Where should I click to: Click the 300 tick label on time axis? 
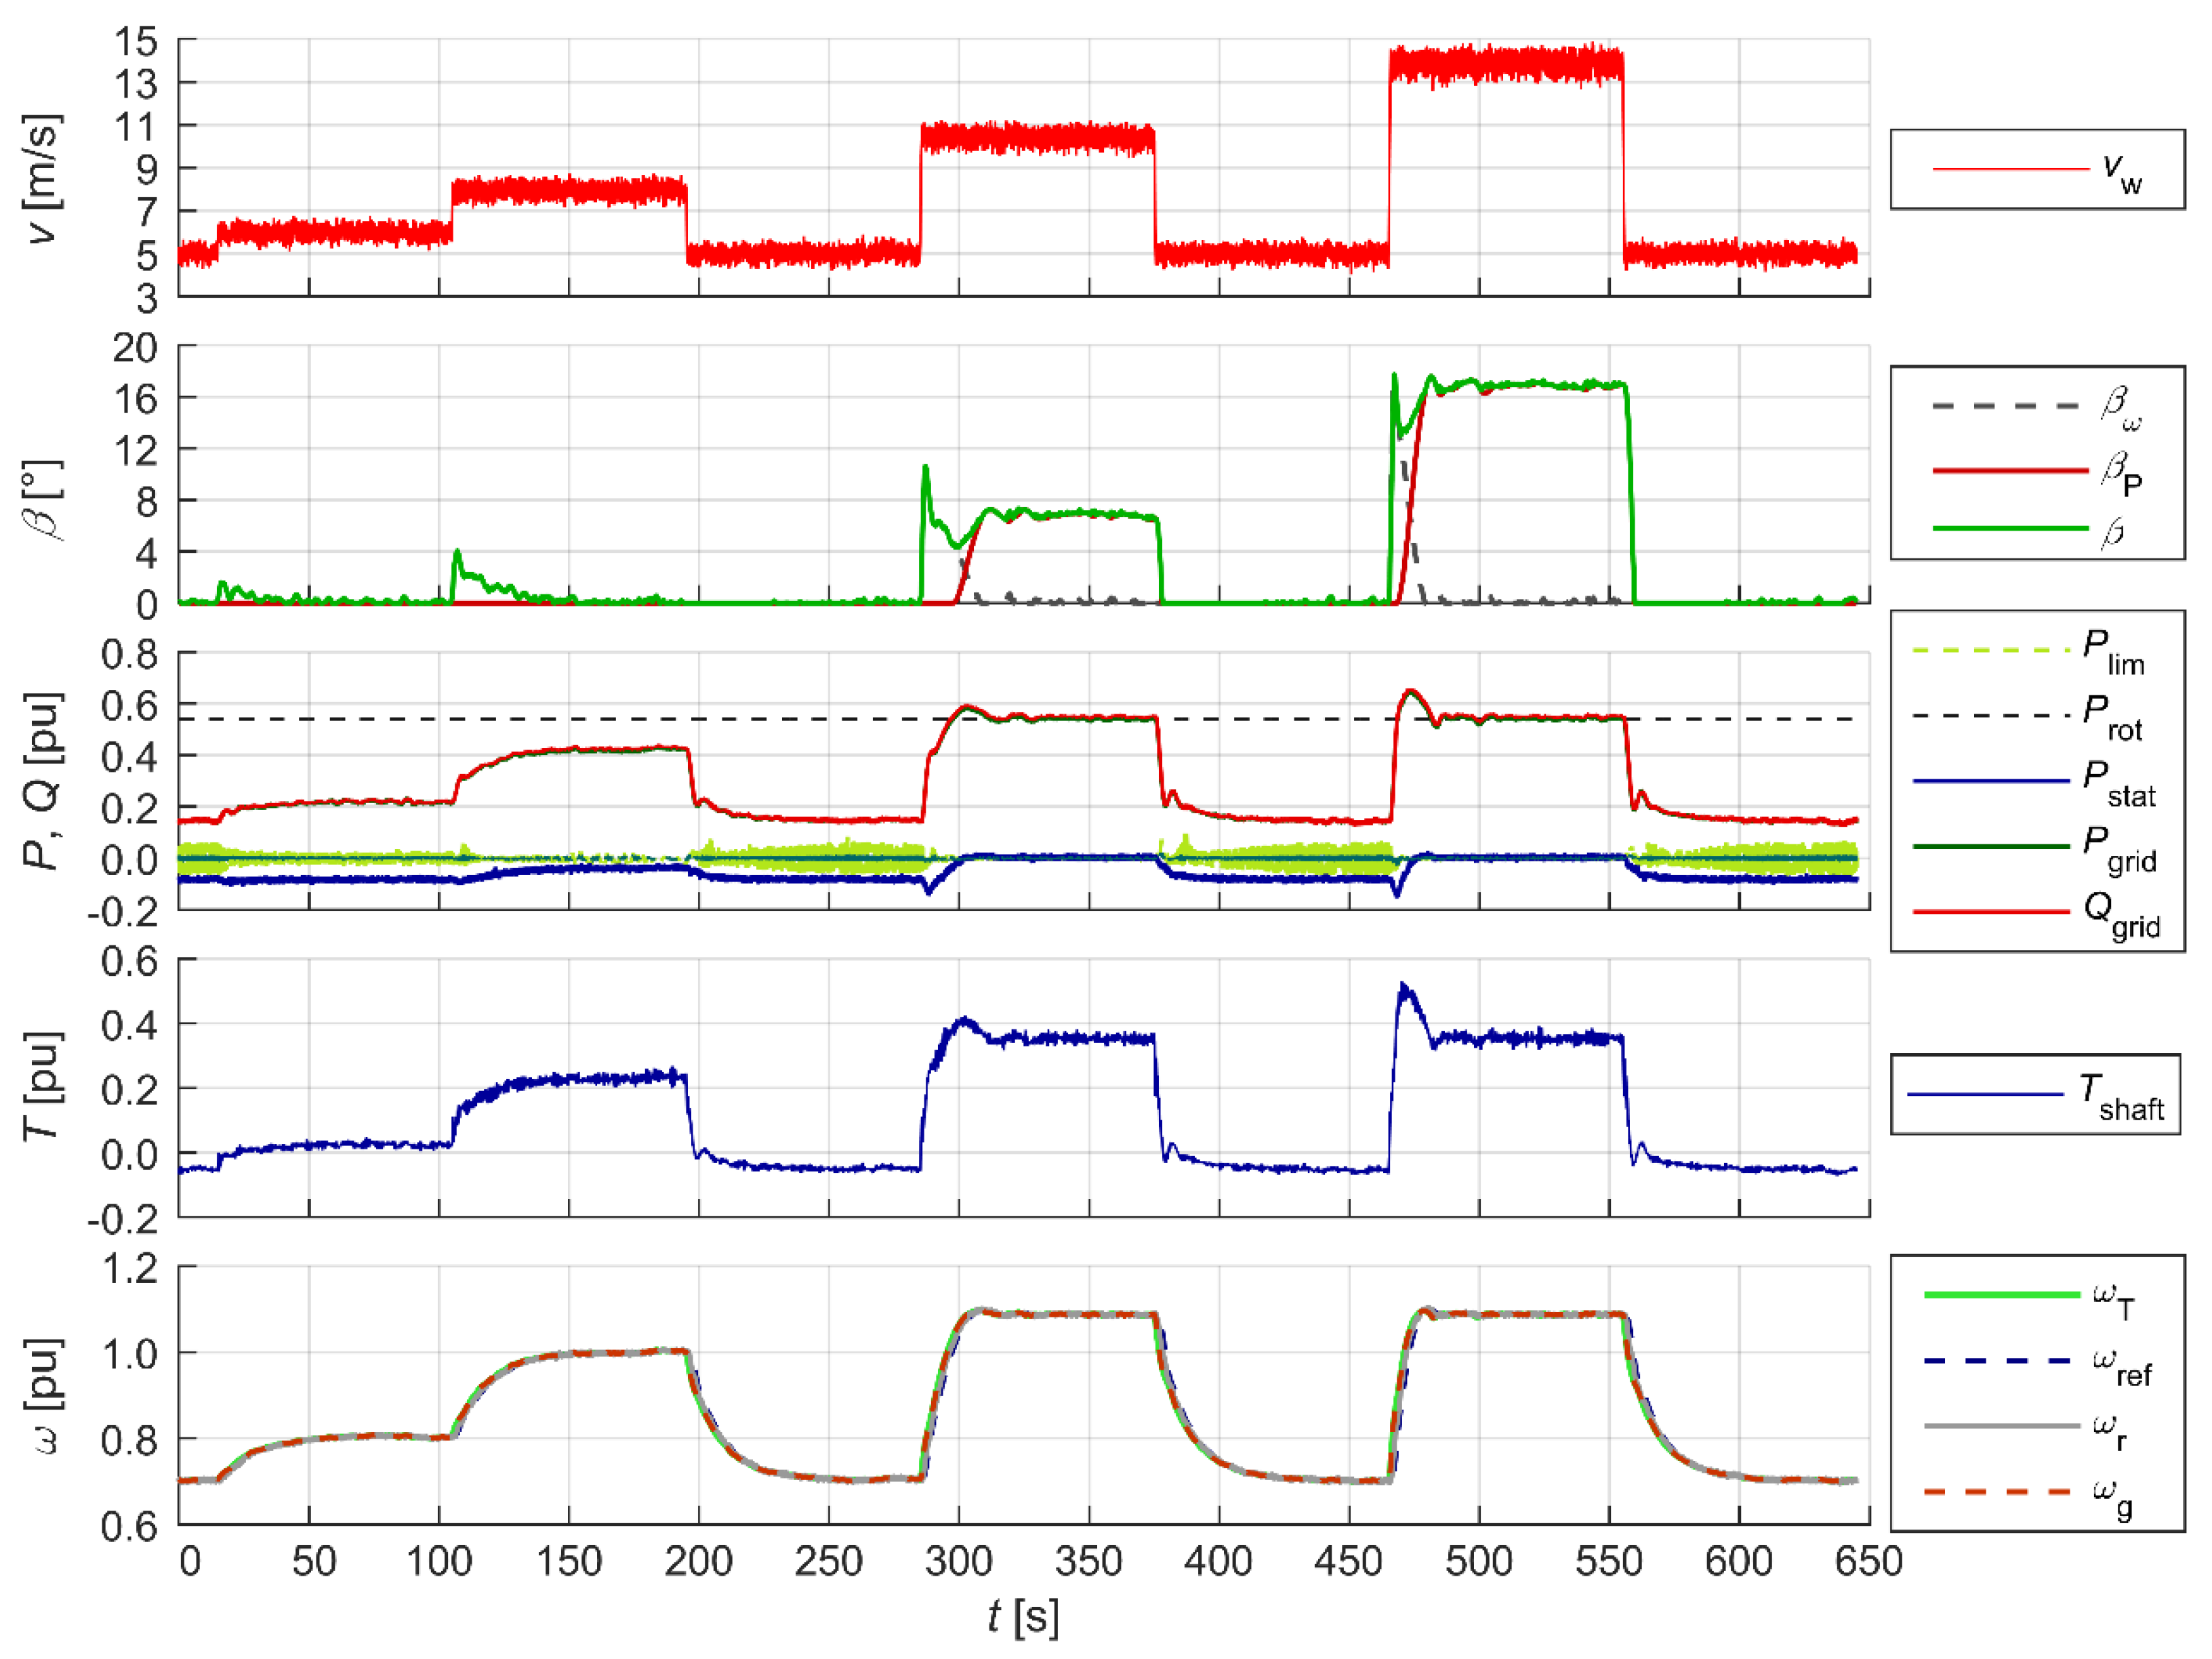pyautogui.click(x=958, y=1561)
